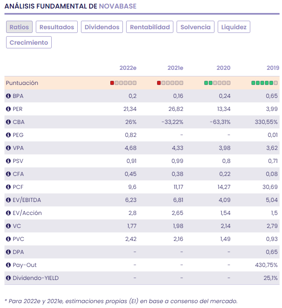
Task: Click the EV/EBITDA value 5,04
Action: [272, 200]
